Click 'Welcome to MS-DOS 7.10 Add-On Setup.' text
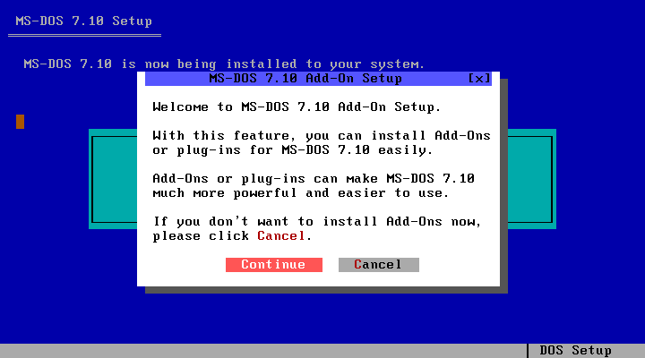The width and height of the screenshot is (645, 358). coord(297,107)
